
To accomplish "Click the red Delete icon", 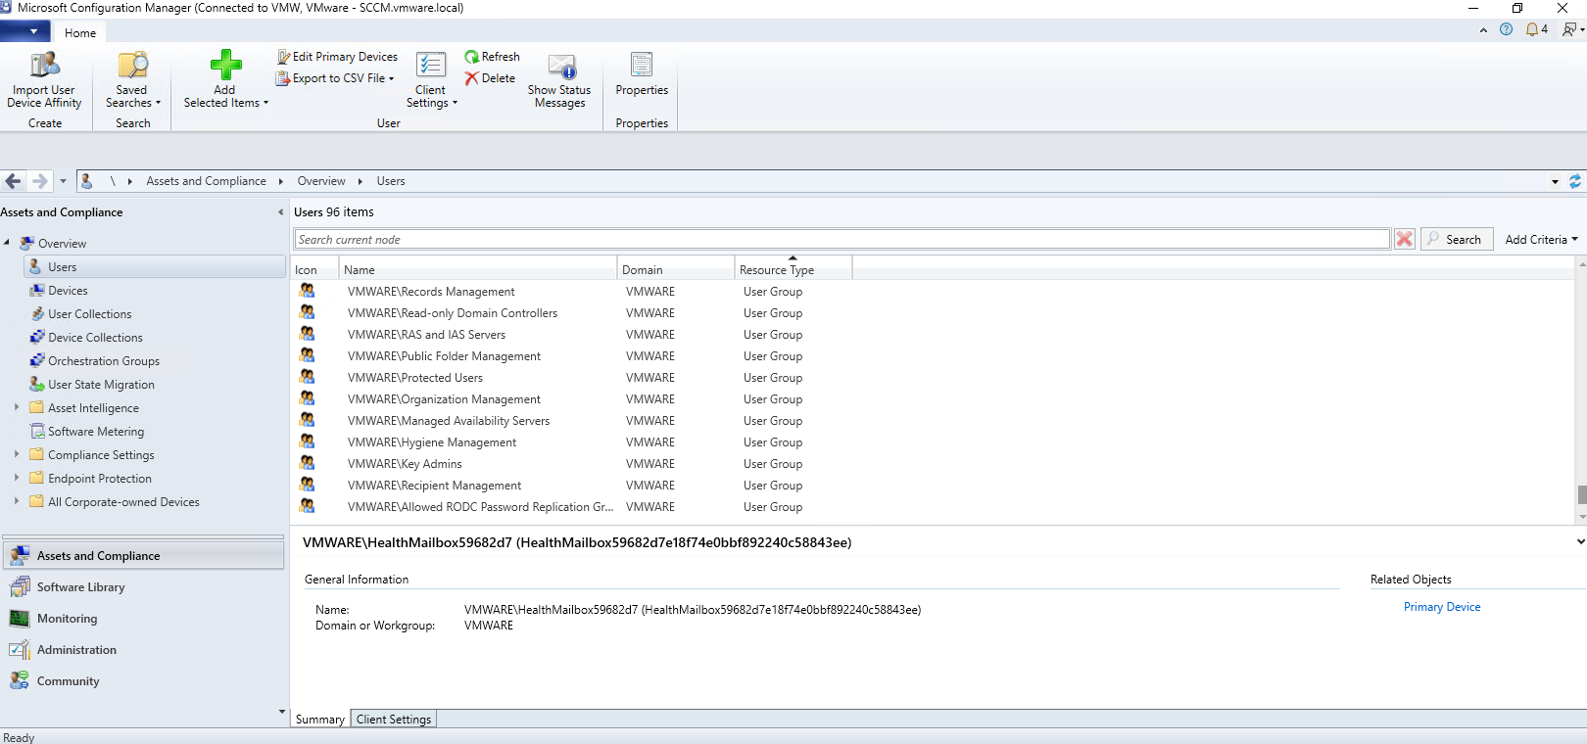I will pyautogui.click(x=472, y=78).
